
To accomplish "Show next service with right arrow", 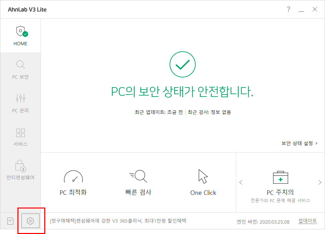I will (x=320, y=182).
